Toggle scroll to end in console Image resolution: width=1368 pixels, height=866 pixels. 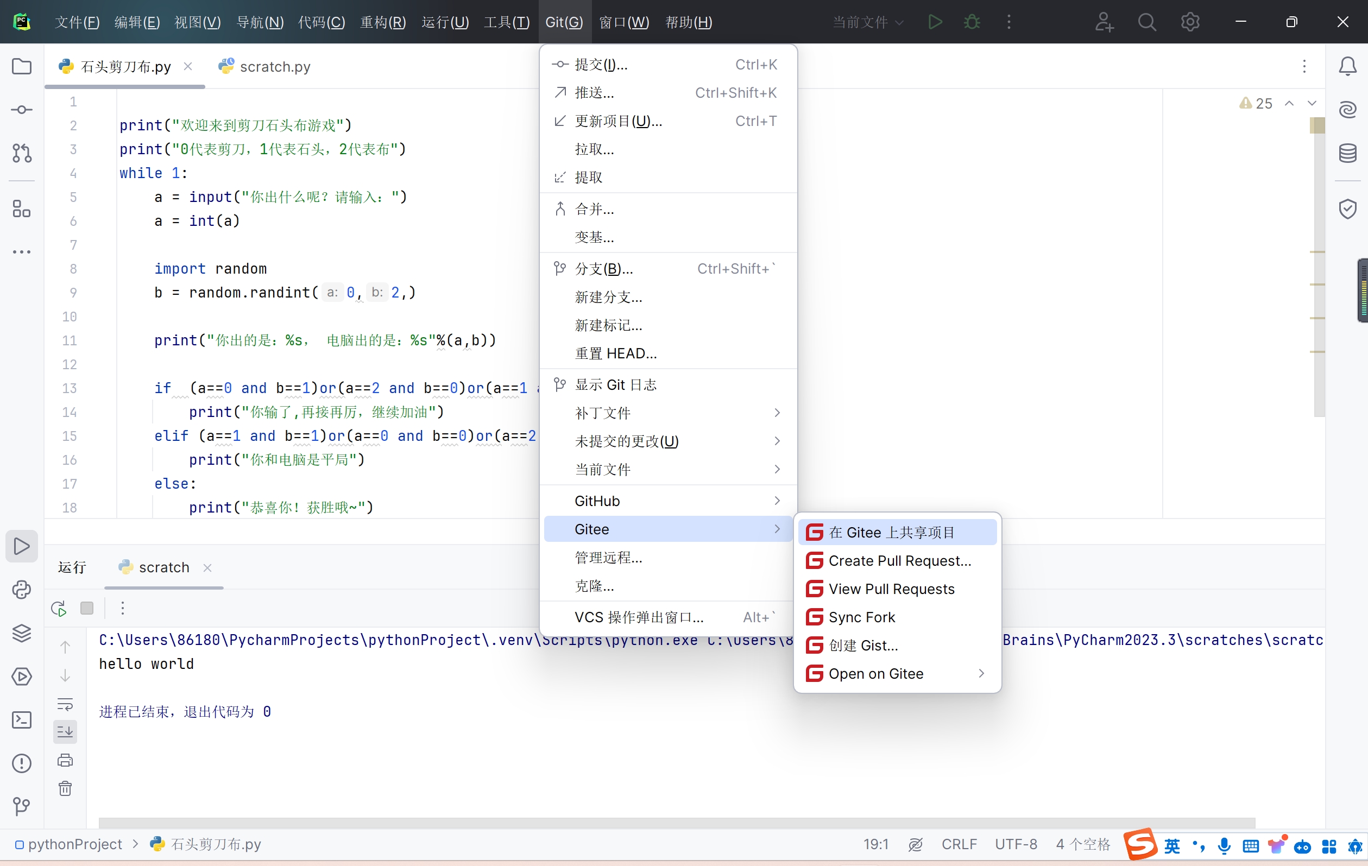click(x=65, y=732)
